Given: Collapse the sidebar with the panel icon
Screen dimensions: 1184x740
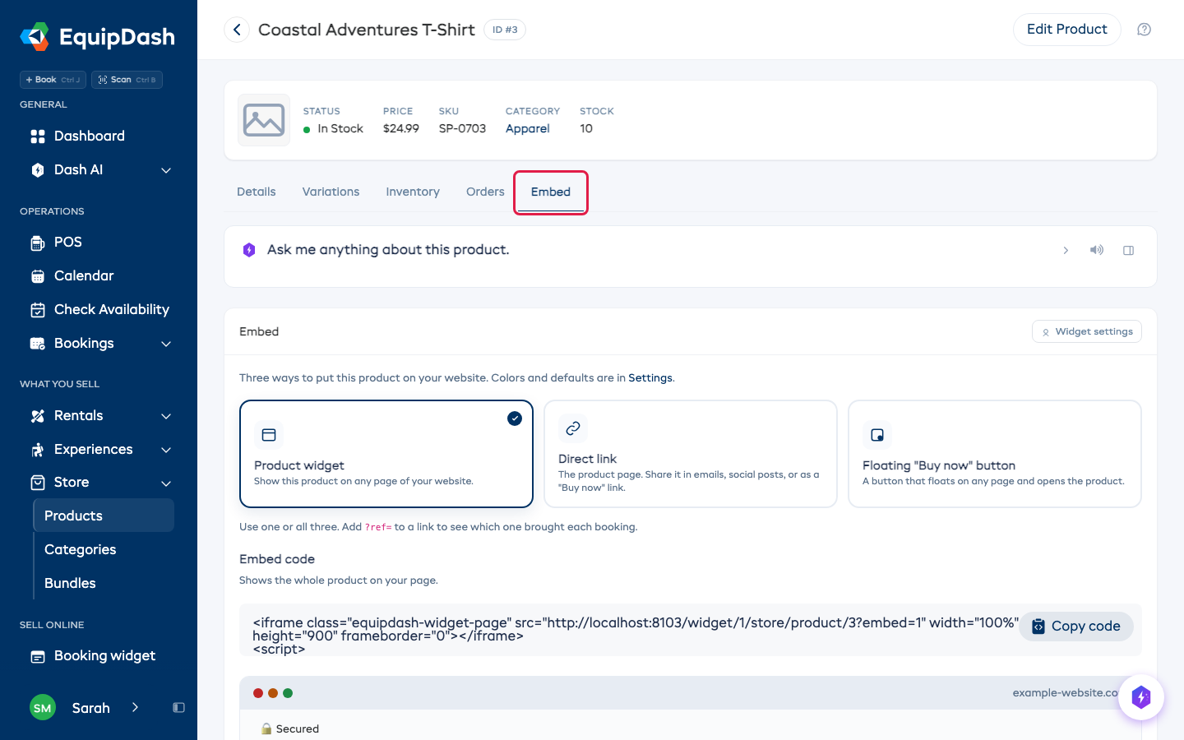Looking at the screenshot, I should [x=178, y=708].
